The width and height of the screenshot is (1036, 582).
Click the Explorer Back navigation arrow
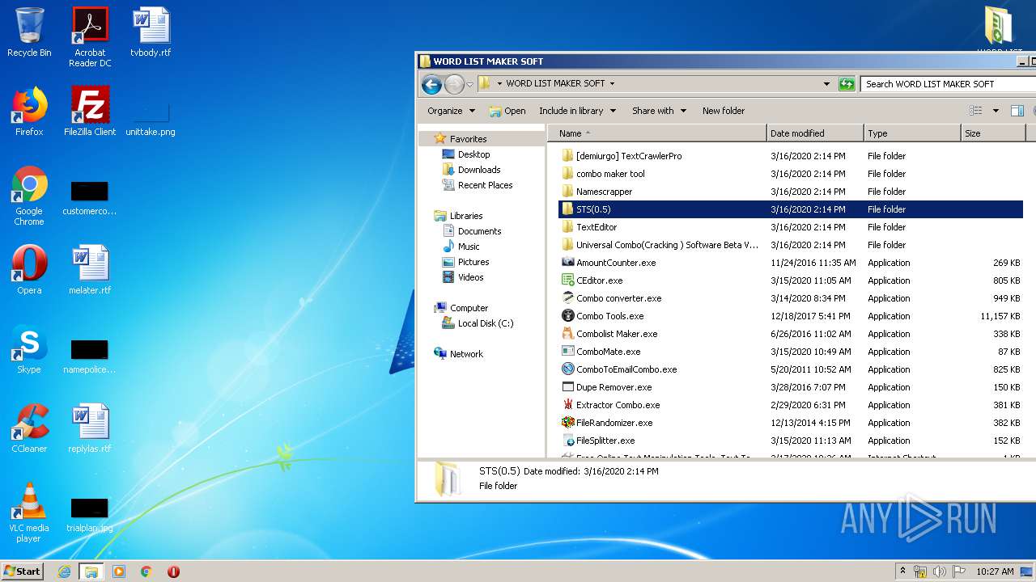(x=431, y=84)
